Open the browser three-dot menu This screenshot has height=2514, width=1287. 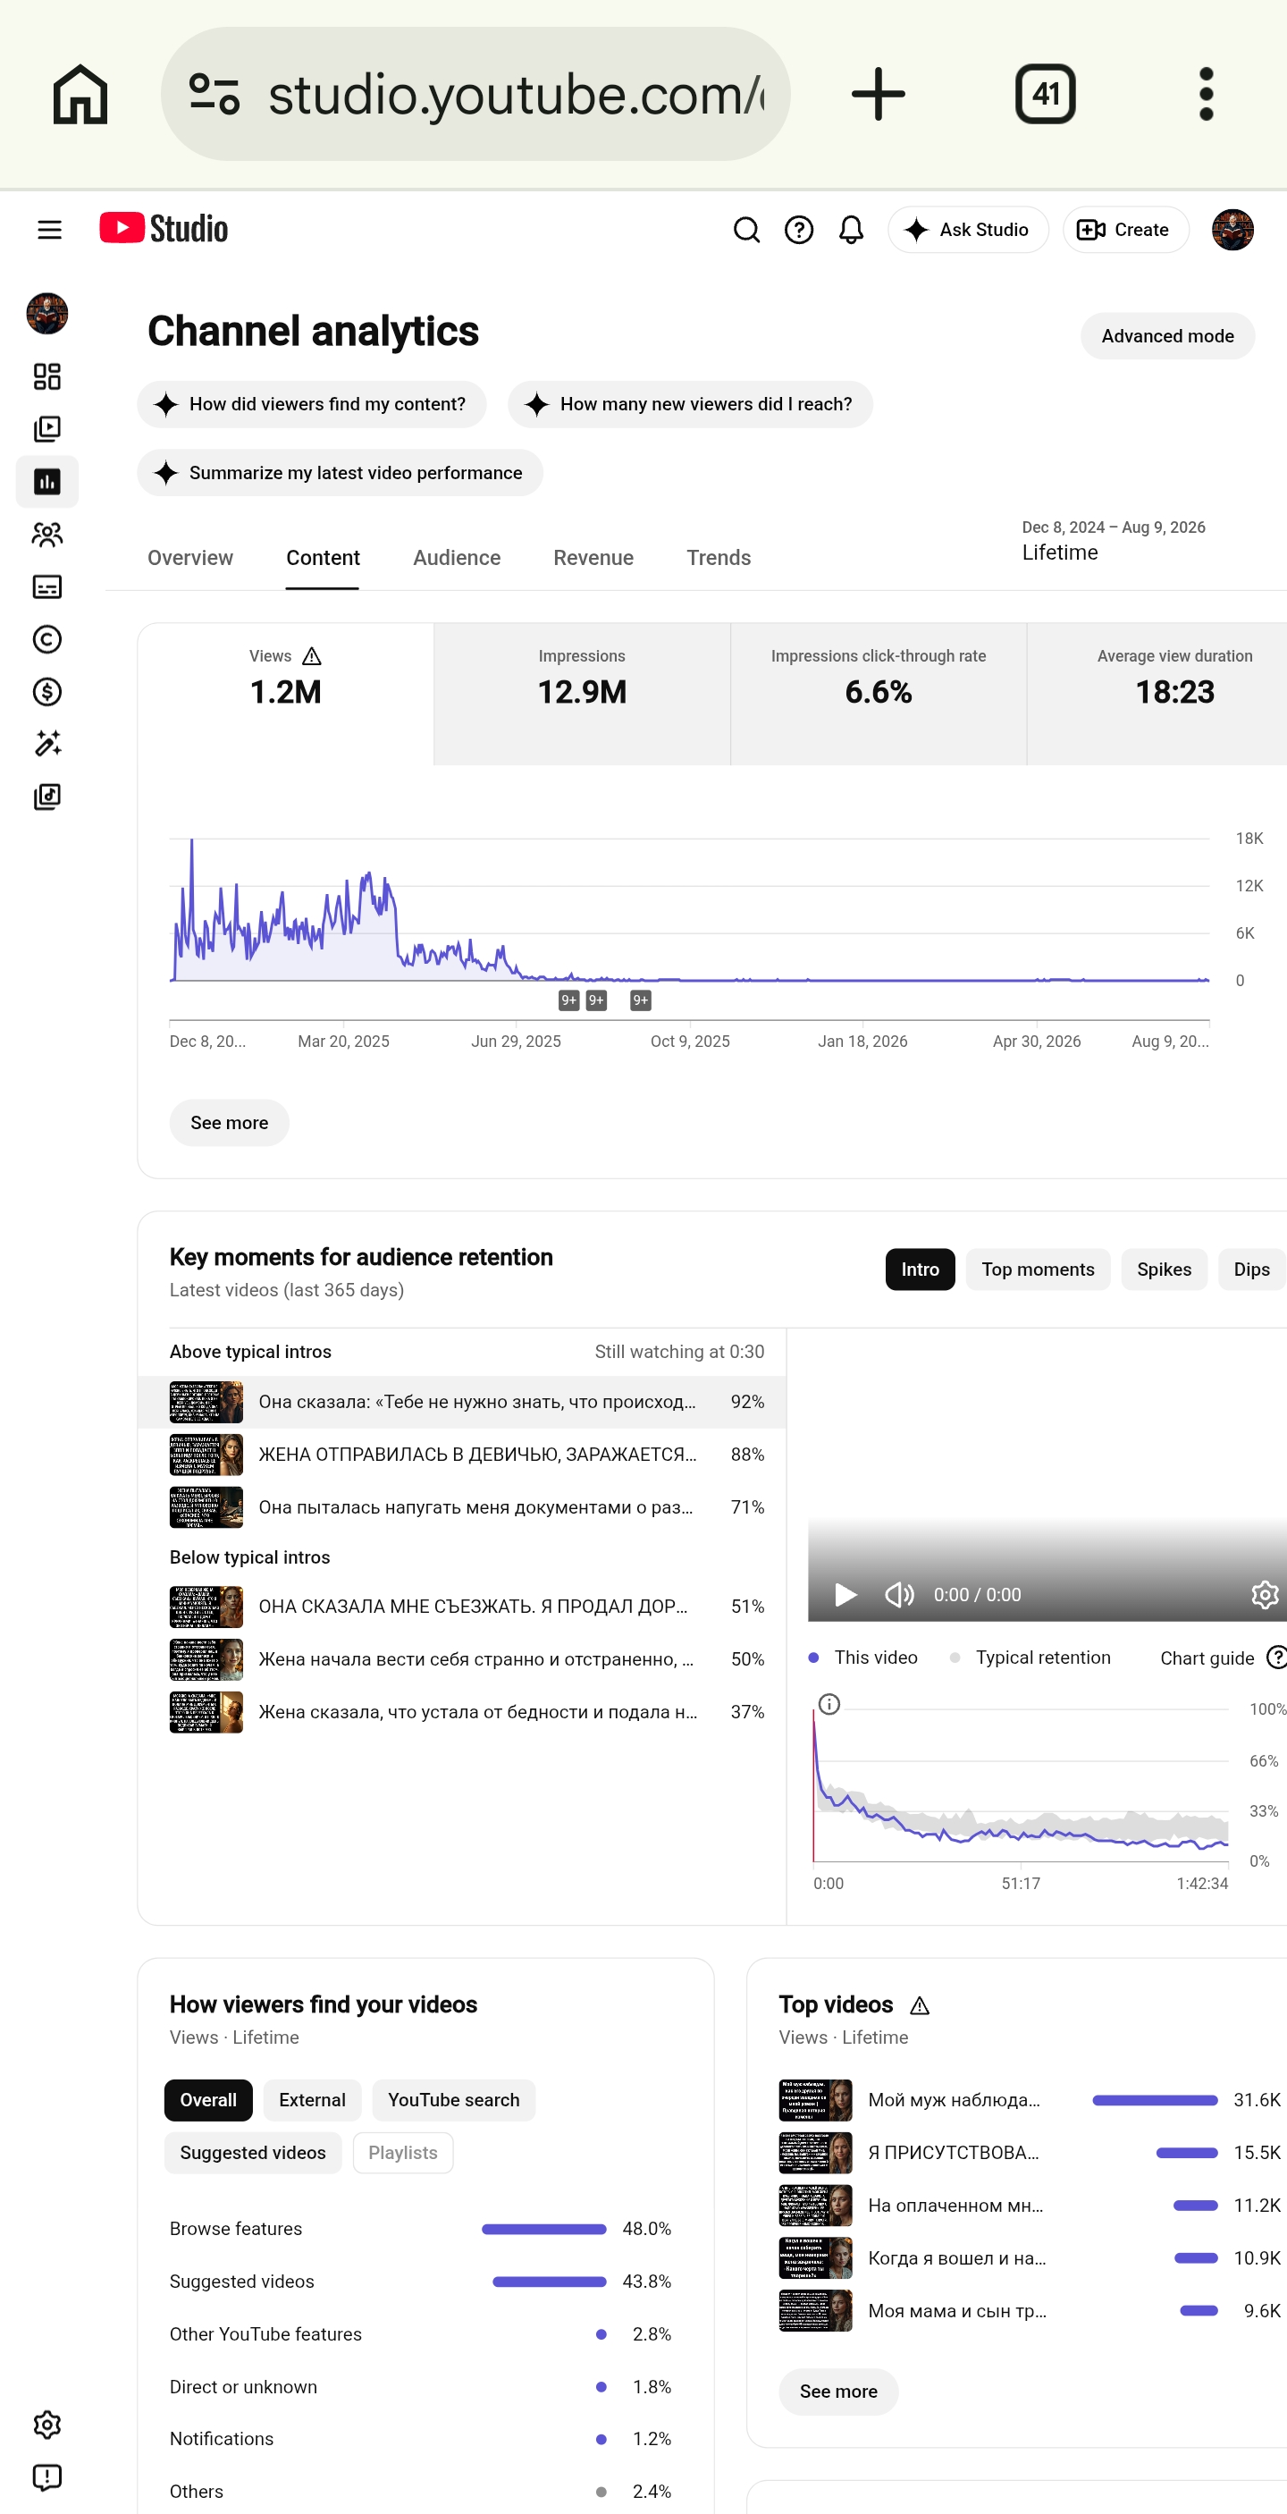pos(1206,95)
